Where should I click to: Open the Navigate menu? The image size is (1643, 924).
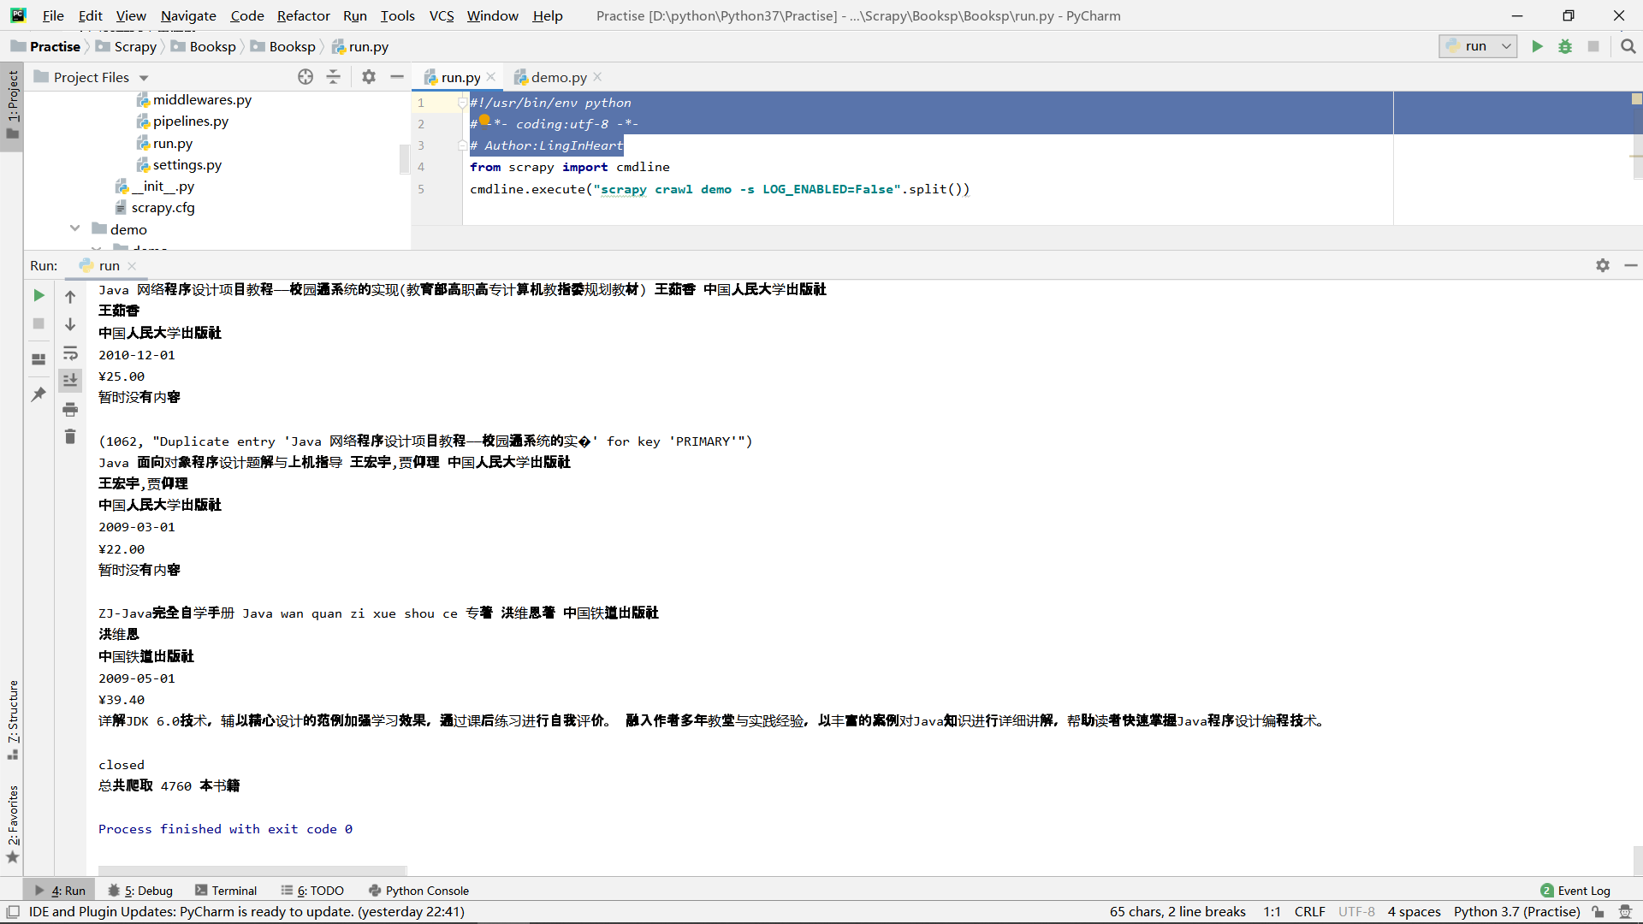188,15
